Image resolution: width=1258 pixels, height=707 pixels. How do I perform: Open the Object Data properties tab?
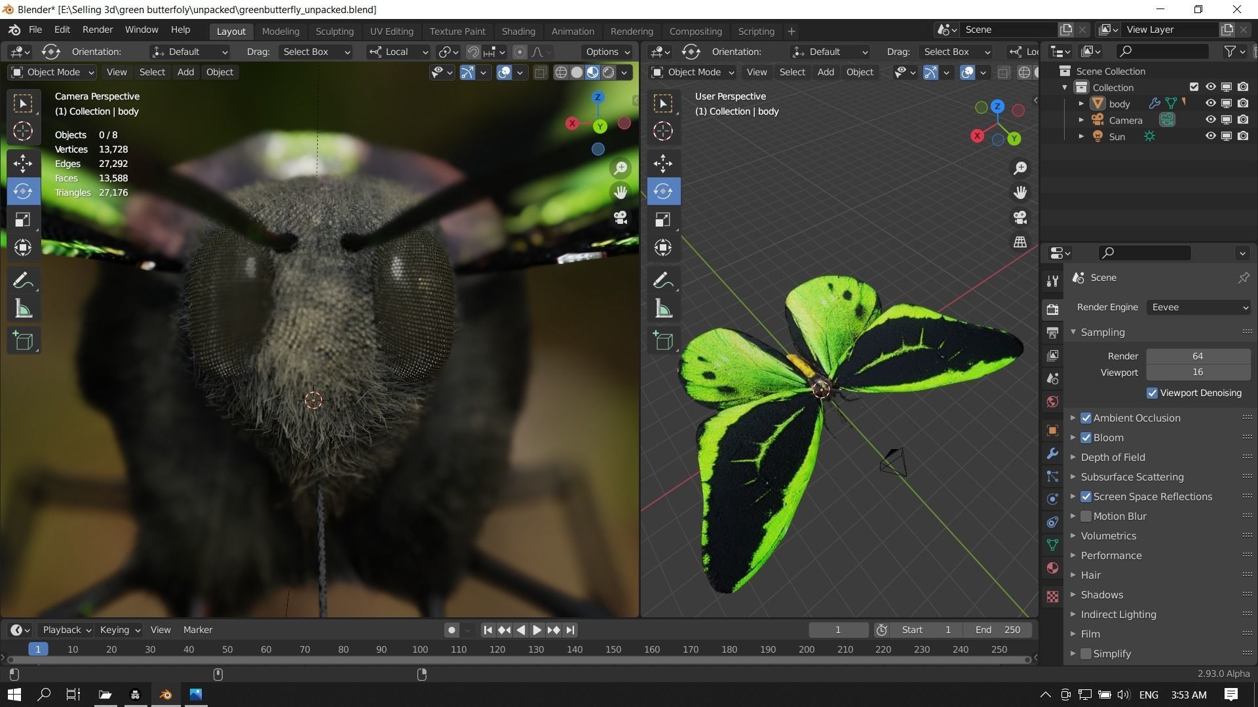click(1052, 545)
